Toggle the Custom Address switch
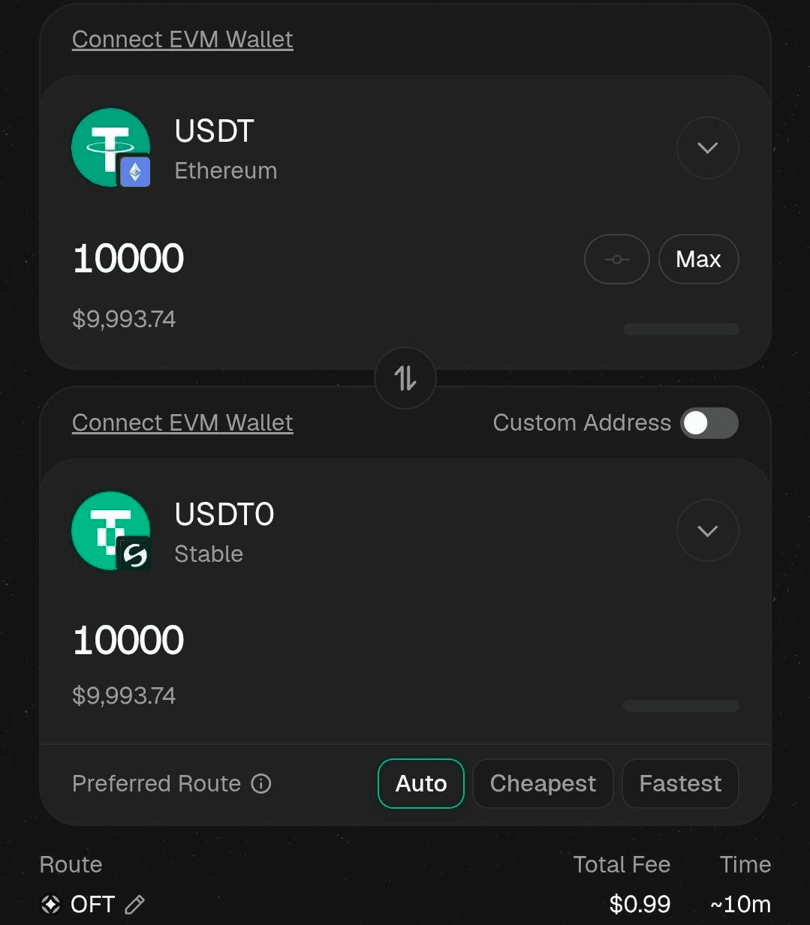This screenshot has width=810, height=925. click(x=709, y=423)
